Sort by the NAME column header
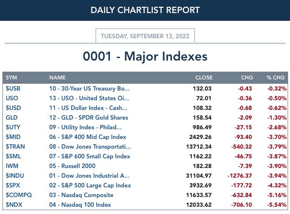Viewport: 290px width, 214px height. pyautogui.click(x=57, y=77)
